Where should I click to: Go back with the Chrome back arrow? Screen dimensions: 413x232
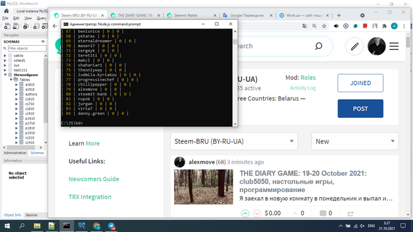point(54,26)
